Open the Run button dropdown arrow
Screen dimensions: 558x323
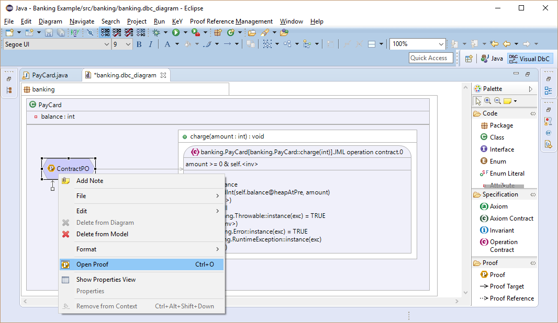coord(185,33)
